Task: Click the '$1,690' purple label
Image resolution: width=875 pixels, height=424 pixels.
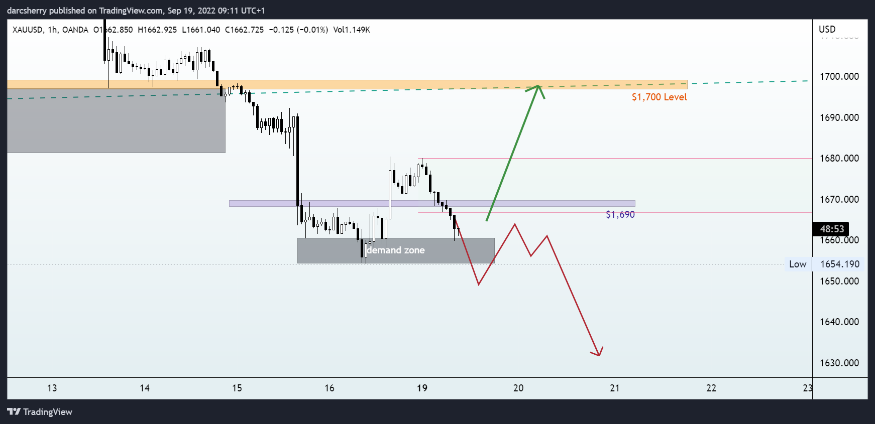Action: (620, 214)
